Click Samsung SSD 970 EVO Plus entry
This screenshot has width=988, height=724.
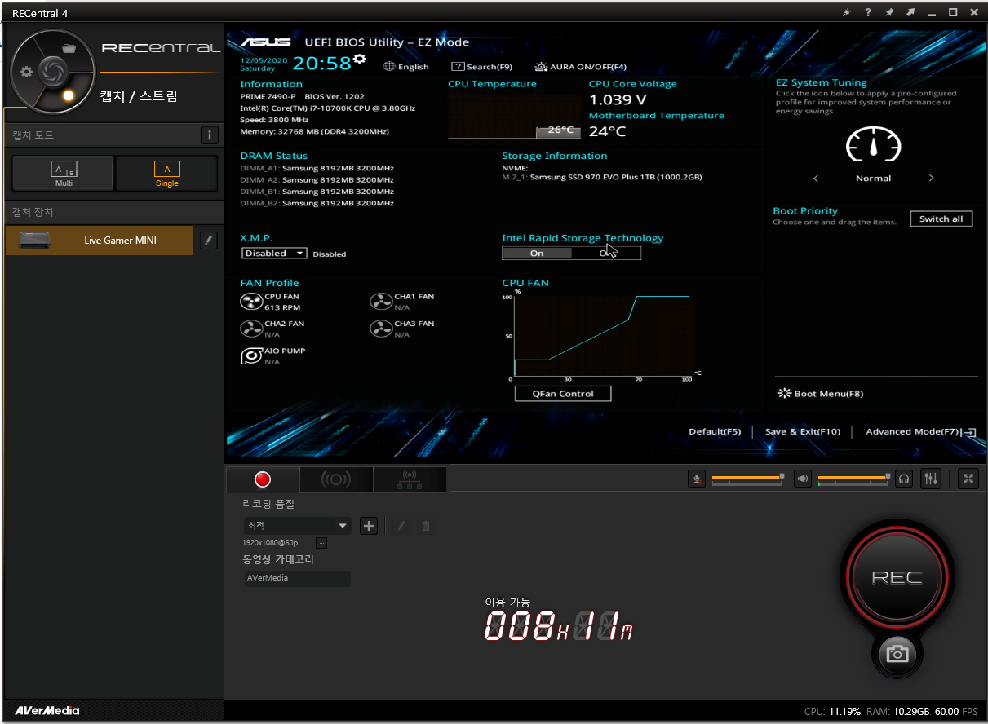tap(602, 177)
